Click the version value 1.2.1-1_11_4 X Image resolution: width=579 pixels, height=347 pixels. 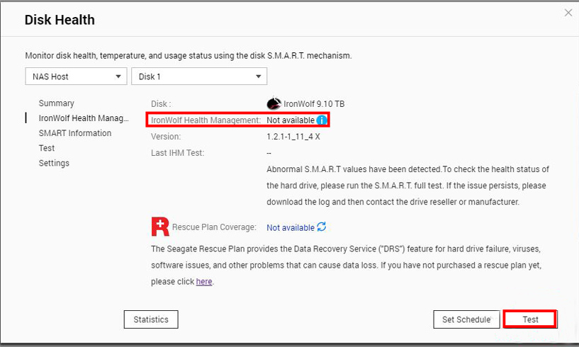[293, 137]
